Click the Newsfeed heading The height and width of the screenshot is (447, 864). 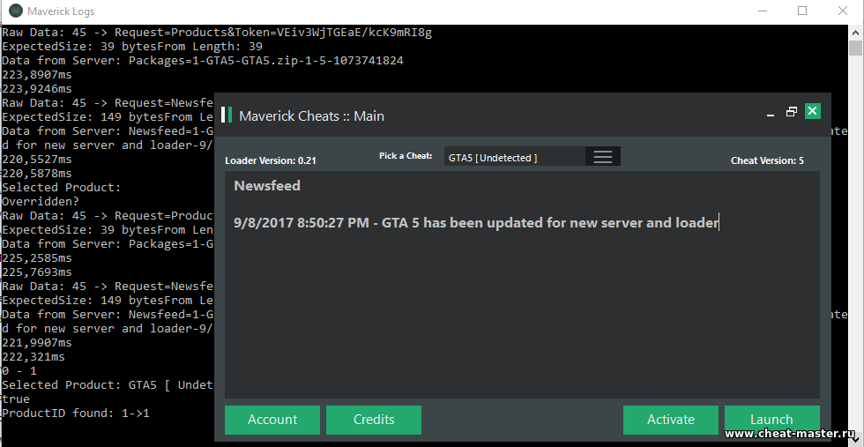267,186
